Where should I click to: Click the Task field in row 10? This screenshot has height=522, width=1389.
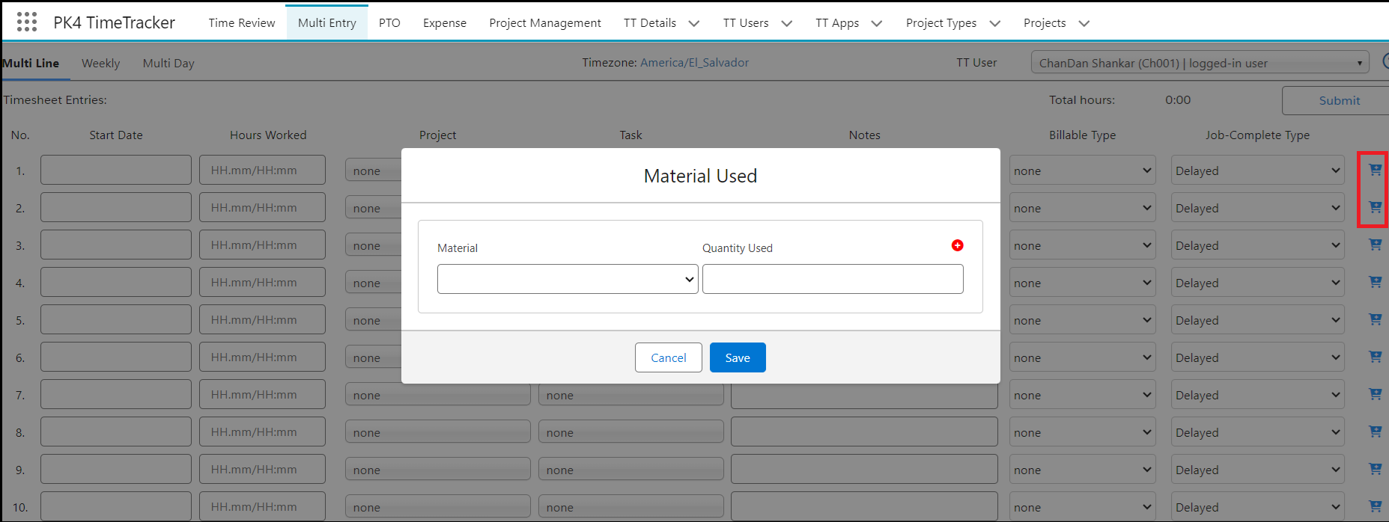[630, 507]
